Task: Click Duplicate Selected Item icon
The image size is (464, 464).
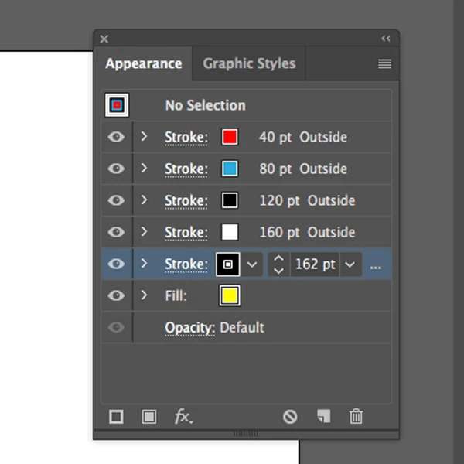Action: click(x=323, y=417)
